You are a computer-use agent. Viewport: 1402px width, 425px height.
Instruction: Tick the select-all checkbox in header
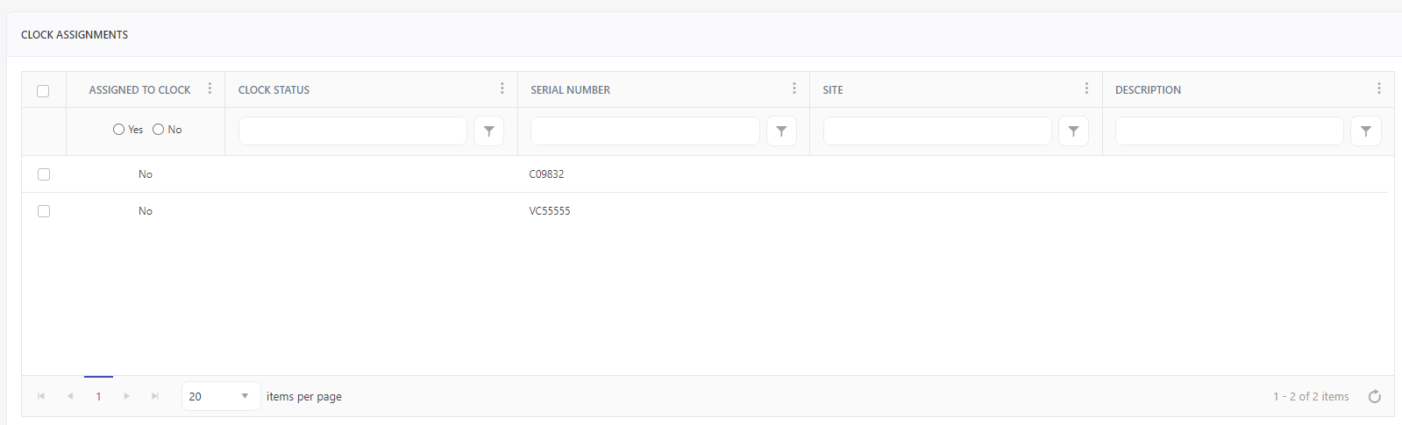(x=43, y=90)
